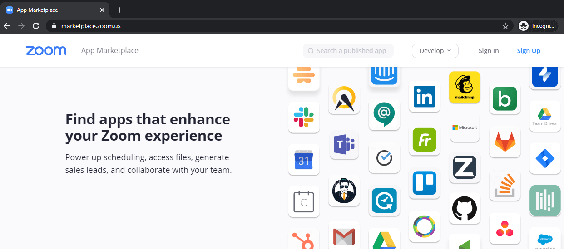Click the LinkedIn app icon
Screen dimensions: 564x250
(425, 96)
